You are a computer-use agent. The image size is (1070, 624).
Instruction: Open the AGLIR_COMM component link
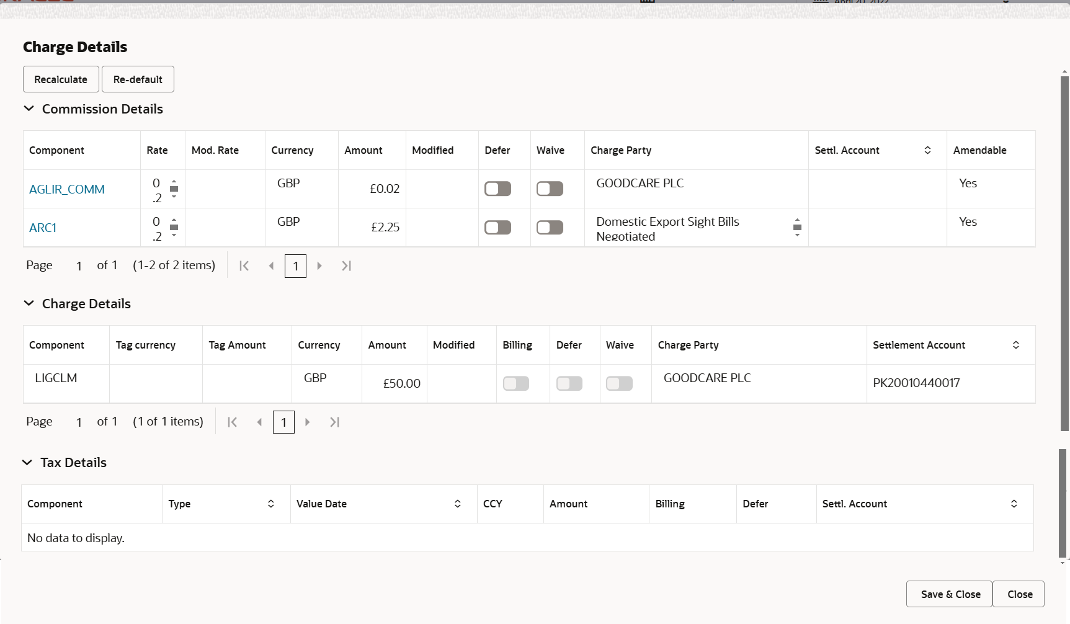(x=67, y=189)
